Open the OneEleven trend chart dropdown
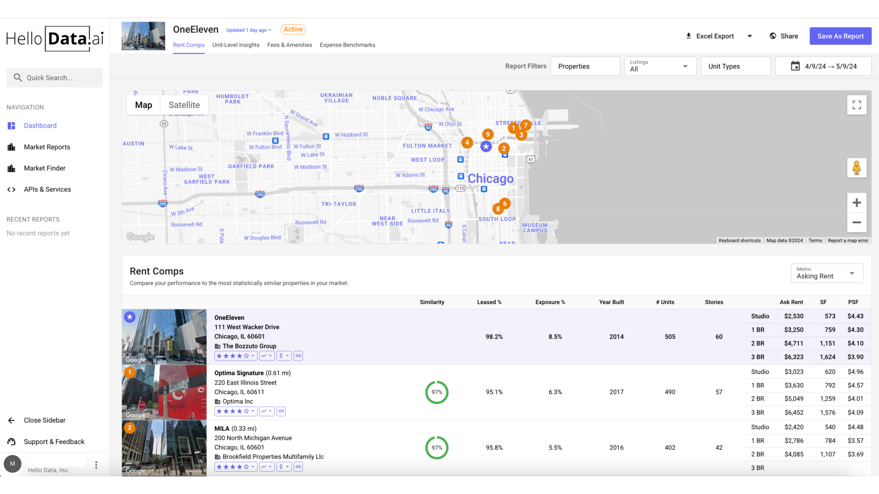Image resolution: width=879 pixels, height=494 pixels. click(266, 356)
